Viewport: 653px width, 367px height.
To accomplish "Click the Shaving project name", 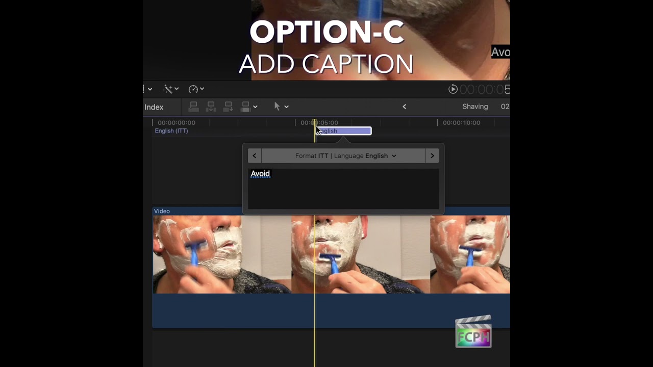I will click(475, 107).
